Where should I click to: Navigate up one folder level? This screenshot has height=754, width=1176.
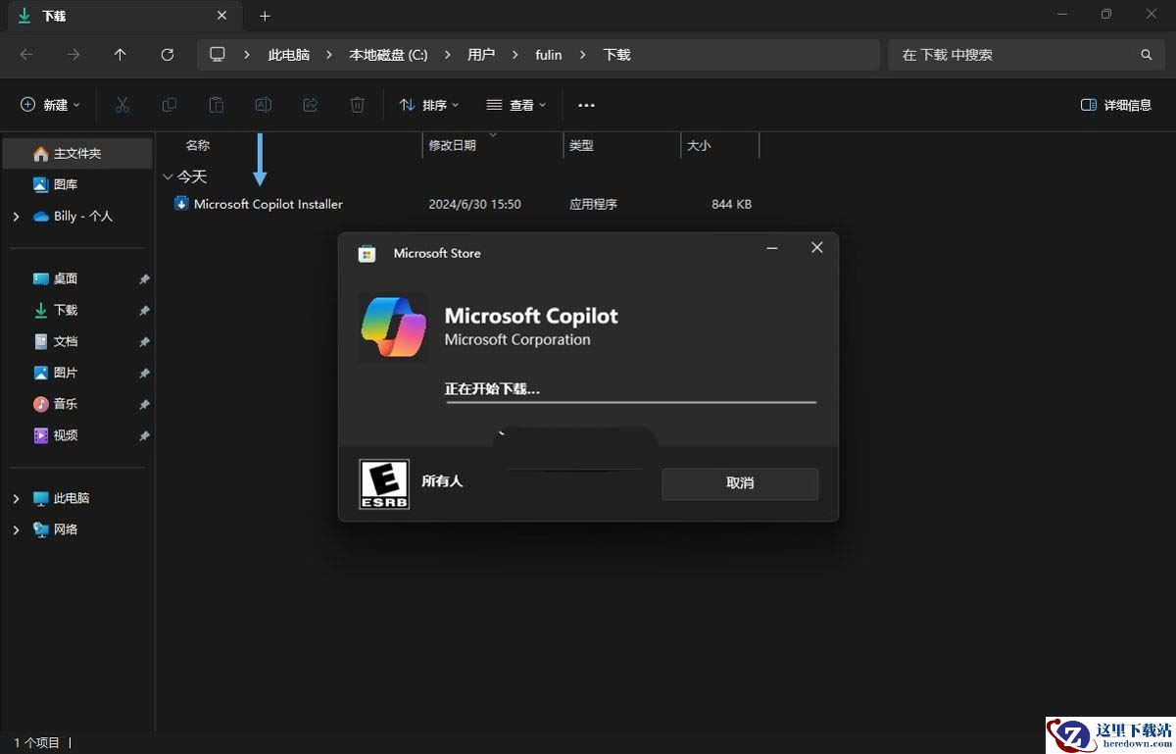pyautogui.click(x=121, y=55)
